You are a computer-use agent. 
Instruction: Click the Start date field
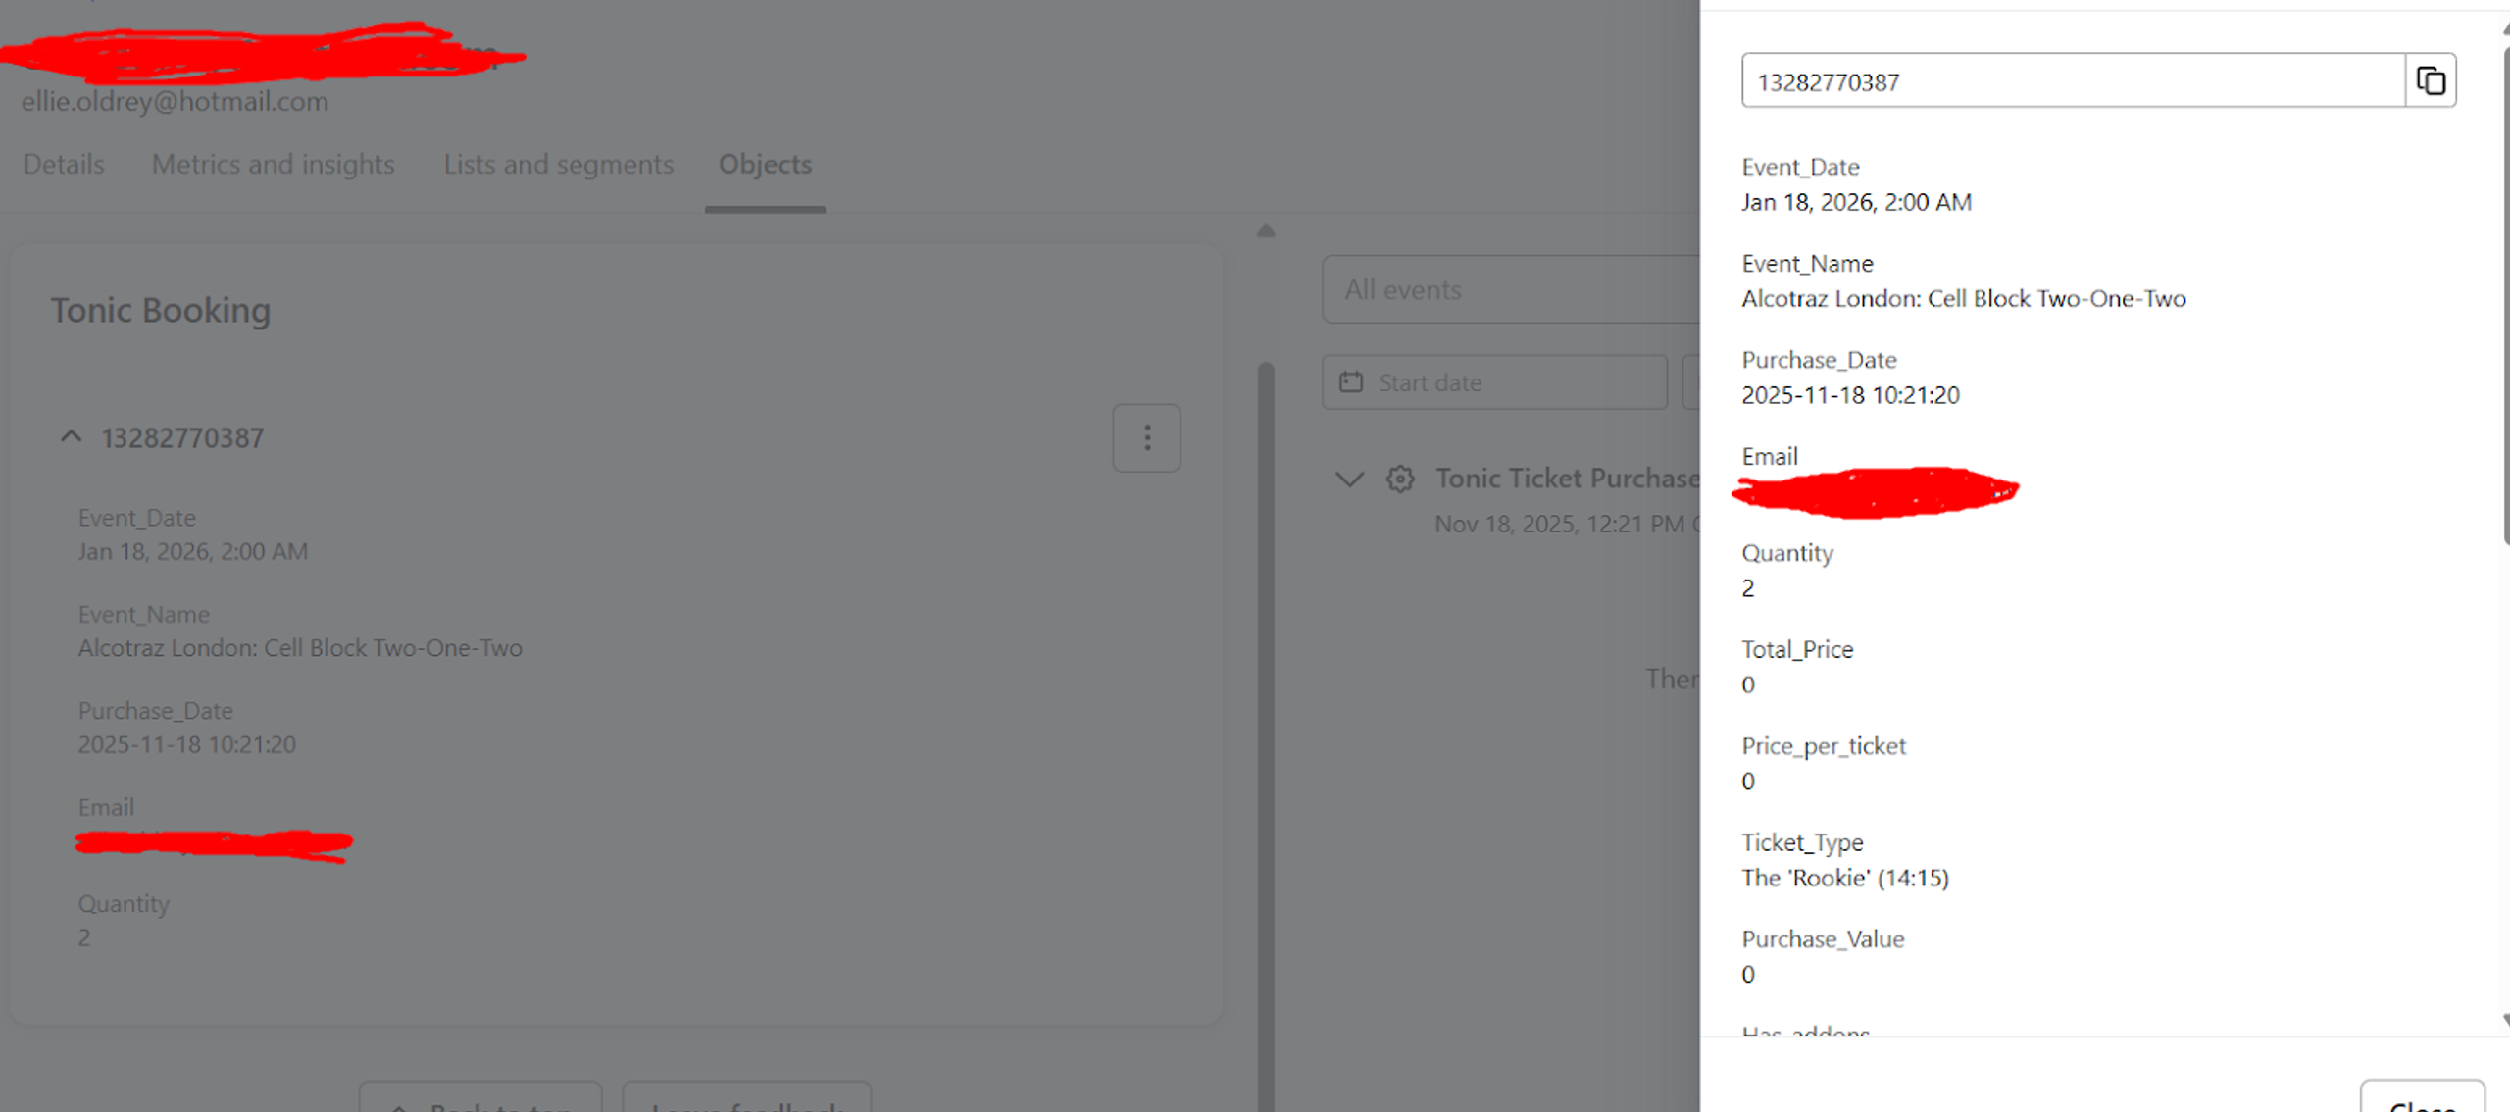[1494, 382]
